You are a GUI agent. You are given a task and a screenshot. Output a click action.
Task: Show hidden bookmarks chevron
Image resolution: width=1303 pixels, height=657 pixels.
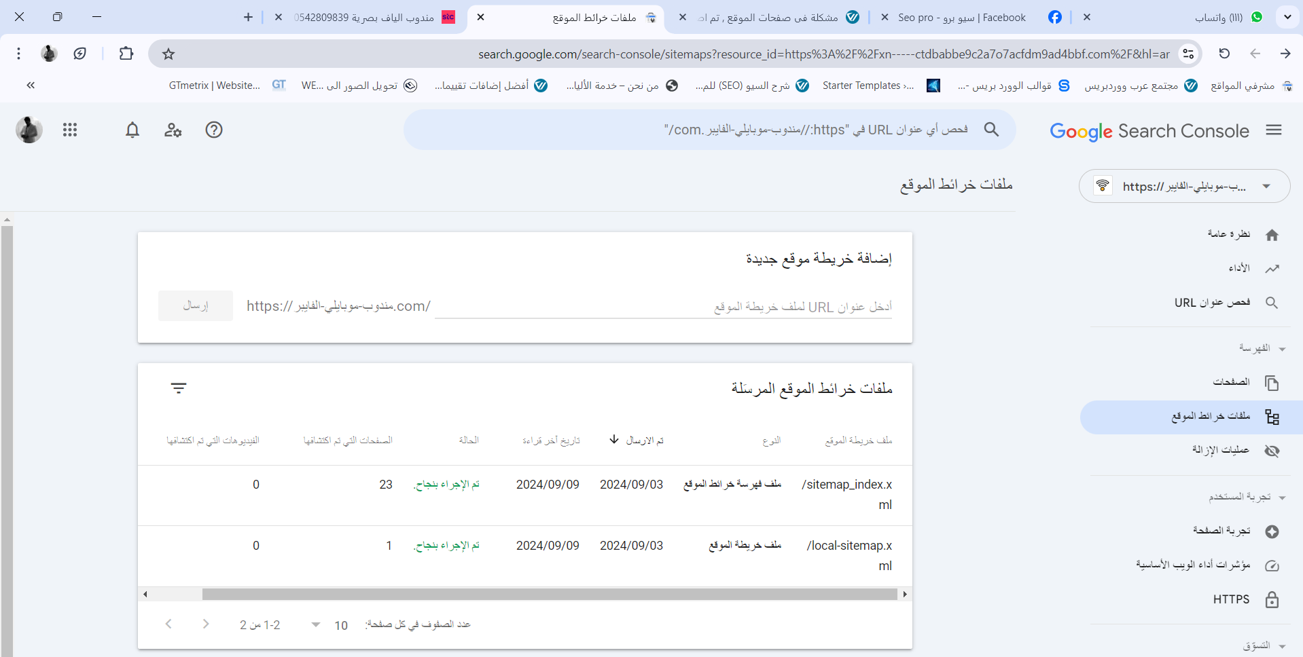[31, 86]
